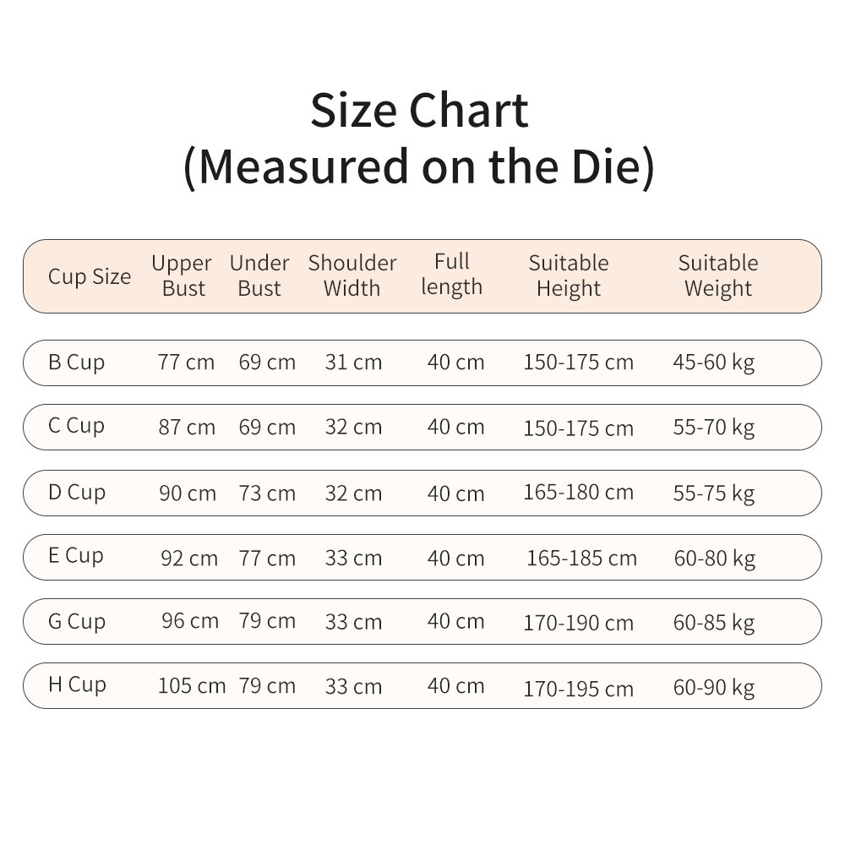Click the "Measured on the Die" subtitle

tap(419, 166)
